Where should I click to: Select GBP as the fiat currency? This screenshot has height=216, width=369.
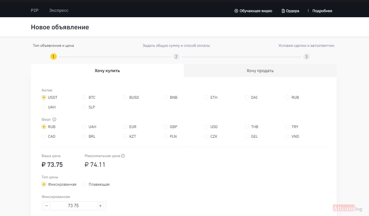click(x=170, y=127)
